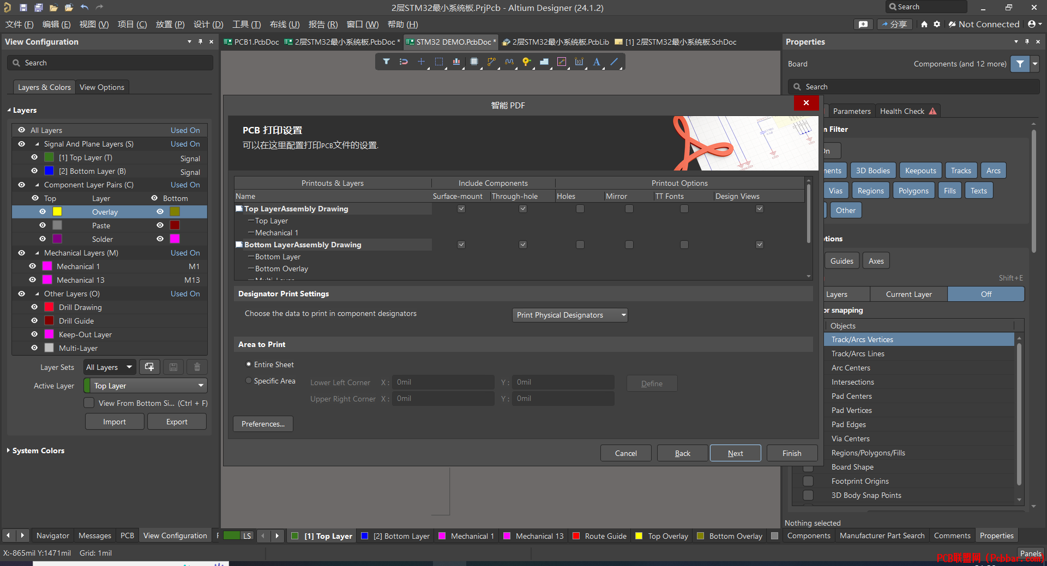This screenshot has height=566, width=1047.
Task: Open the Align objects tool in the PCB toolbar
Action: tap(456, 62)
